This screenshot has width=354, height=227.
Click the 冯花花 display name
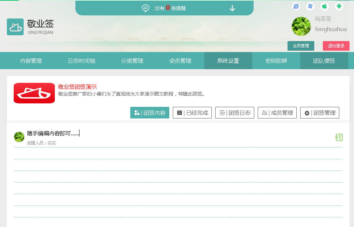pos(323,19)
